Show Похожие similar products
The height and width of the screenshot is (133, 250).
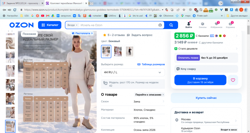click(x=29, y=34)
